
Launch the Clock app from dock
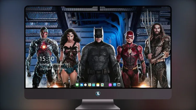pyautogui.click(x=85, y=85)
